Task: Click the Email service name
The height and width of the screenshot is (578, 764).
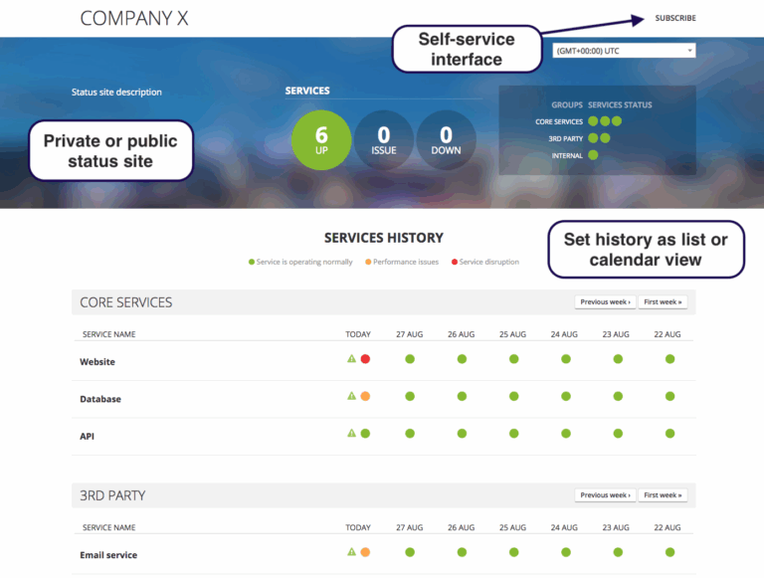Action: click(108, 555)
